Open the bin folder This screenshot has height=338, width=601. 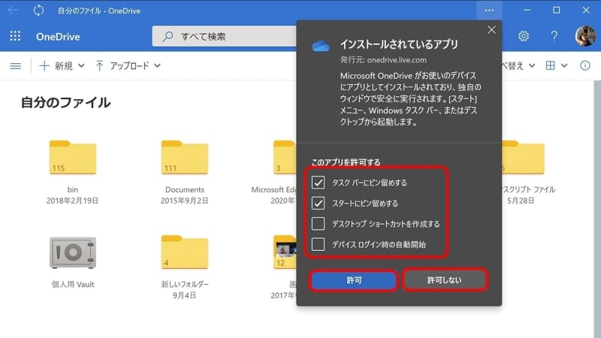(x=72, y=158)
